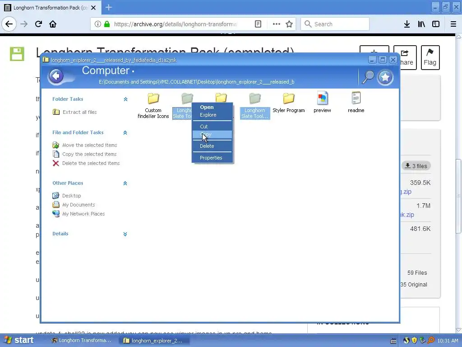Click the taskbar clock showing 10:31 AM
Screen dimensions: 462x347
tap(448, 341)
